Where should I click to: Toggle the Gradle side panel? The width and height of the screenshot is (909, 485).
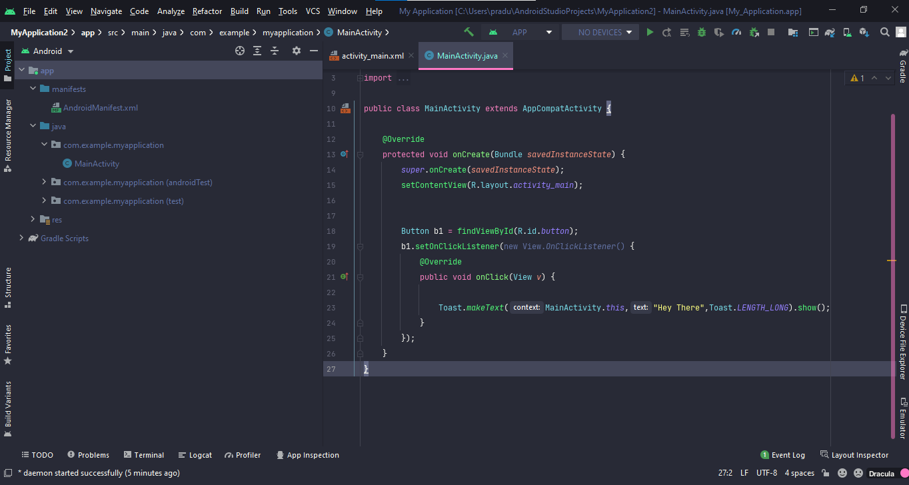(902, 66)
